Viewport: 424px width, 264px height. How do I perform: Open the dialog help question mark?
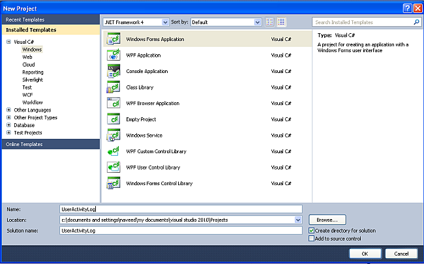coord(407,8)
